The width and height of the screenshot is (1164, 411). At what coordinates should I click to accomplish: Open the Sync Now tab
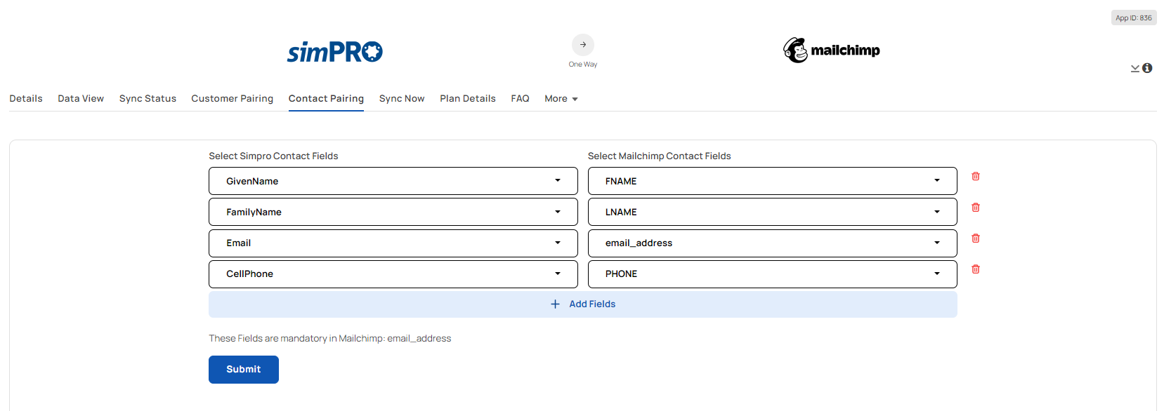click(402, 98)
